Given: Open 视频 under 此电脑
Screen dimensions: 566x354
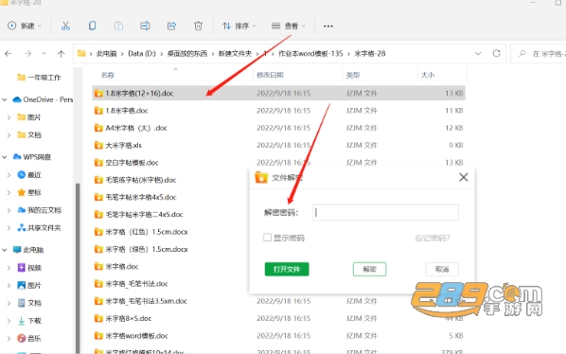Looking at the screenshot, I should tap(29, 268).
